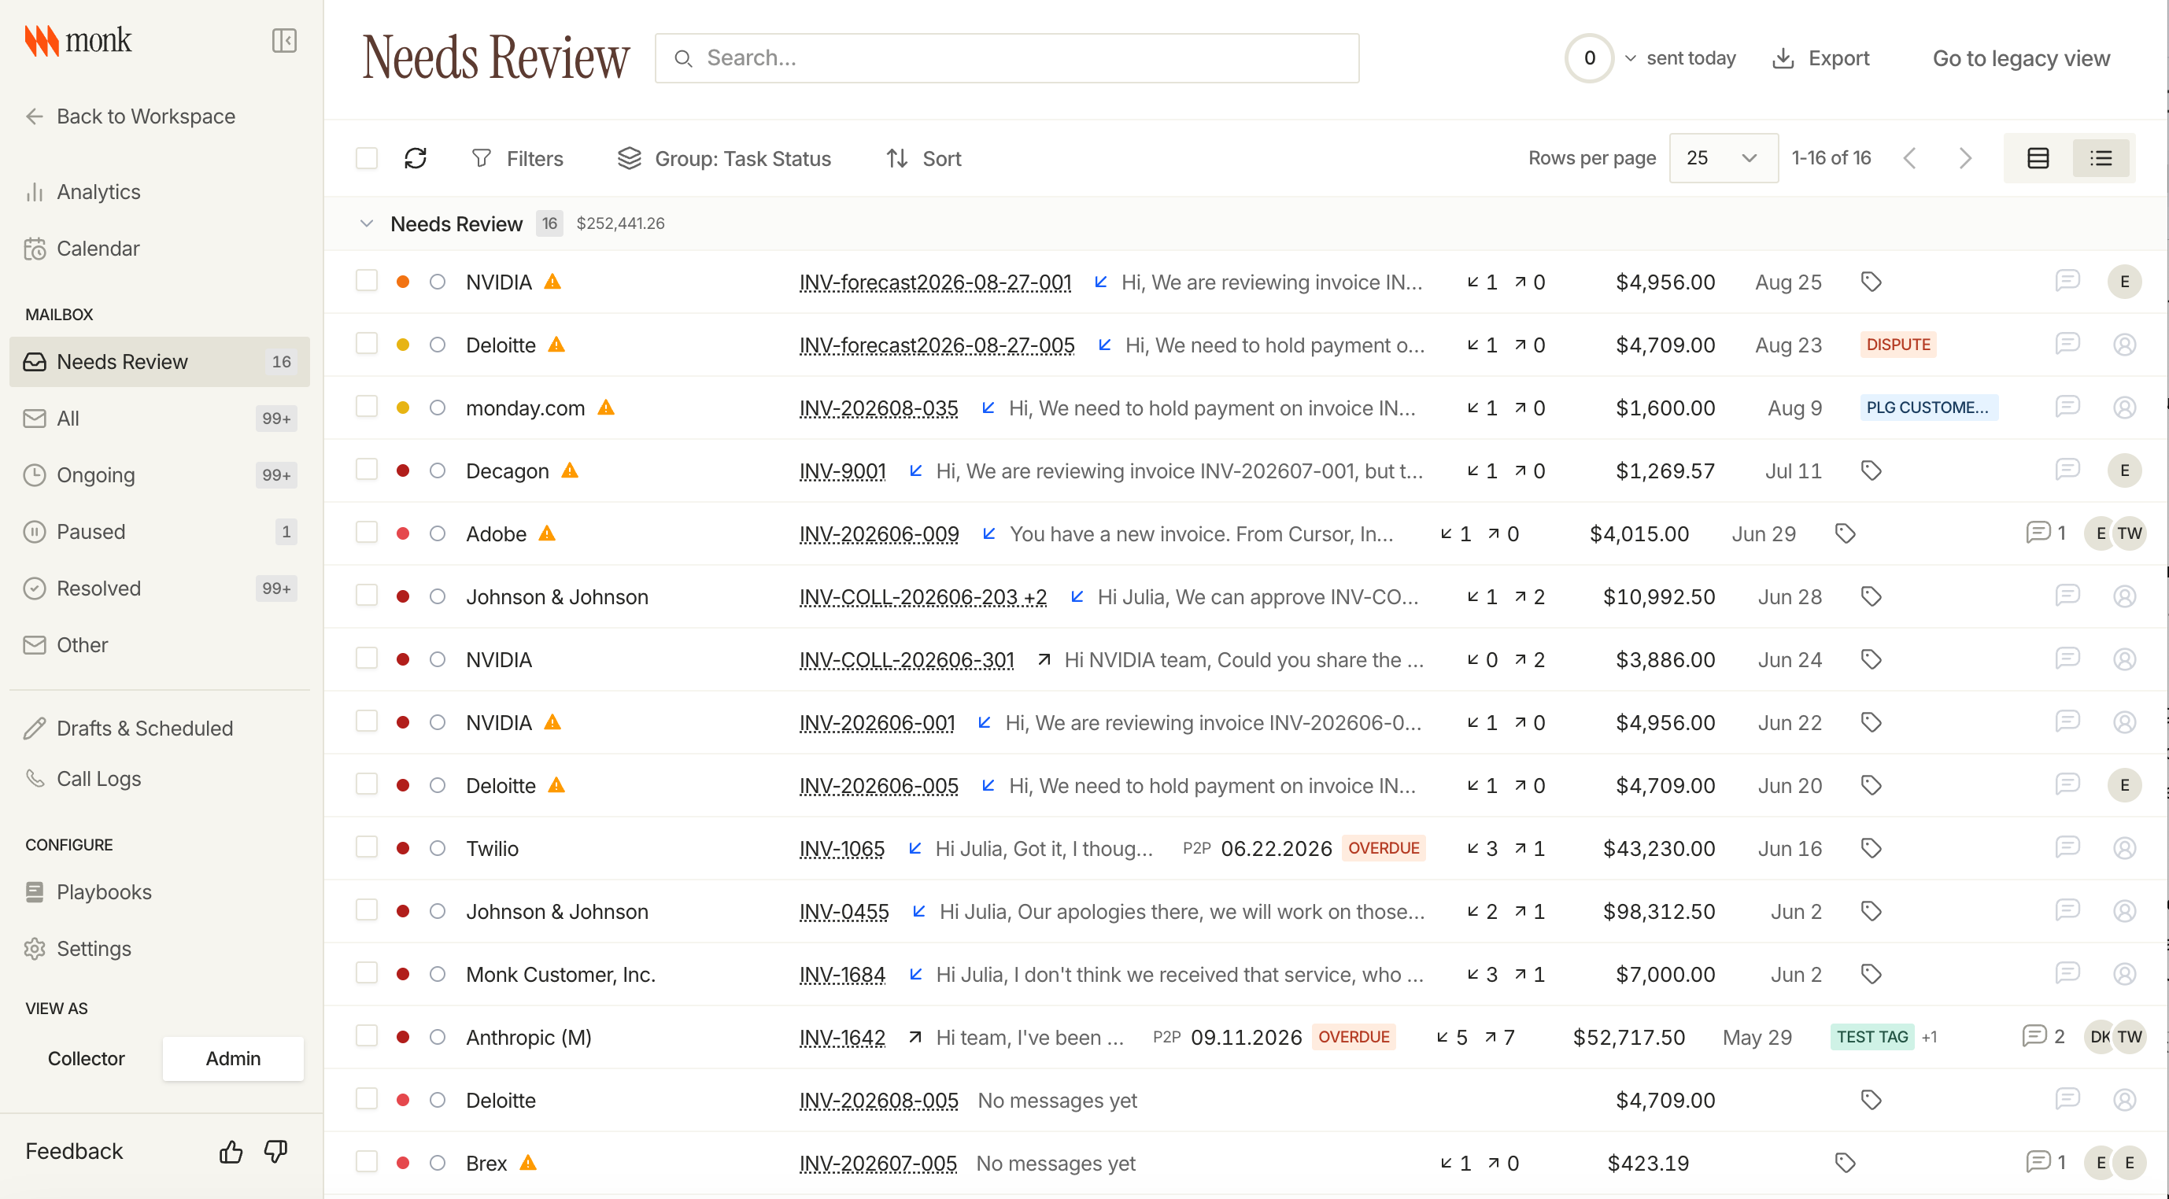Viewport: 2169px width, 1199px height.
Task: Go to the next page arrow
Action: point(1965,158)
